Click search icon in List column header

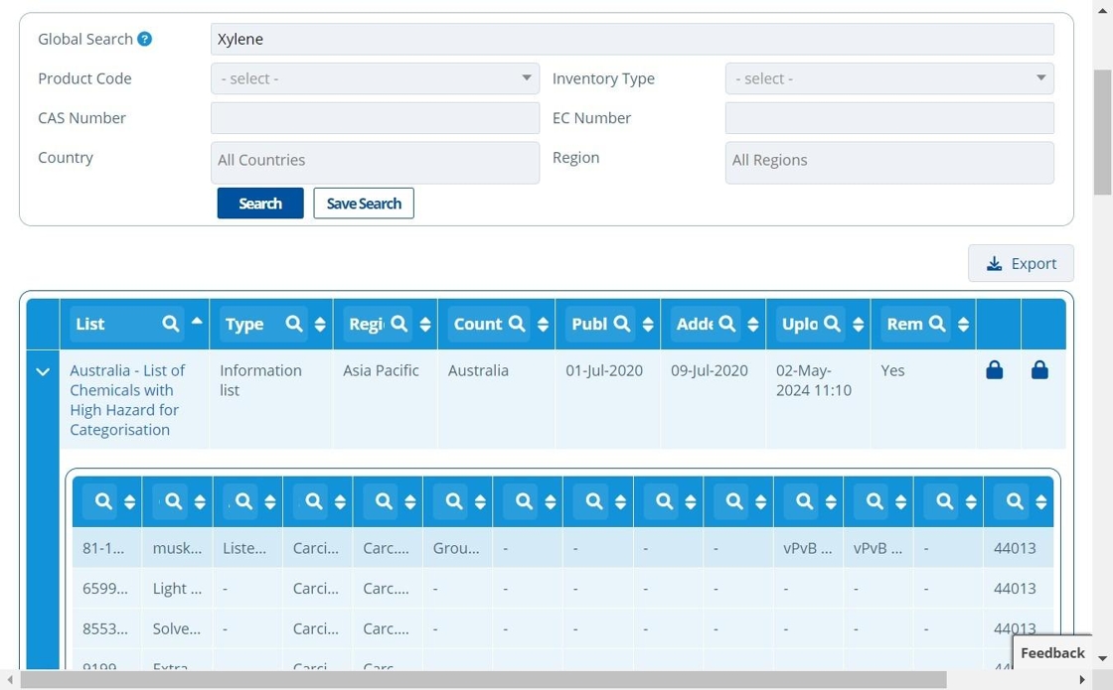(170, 324)
